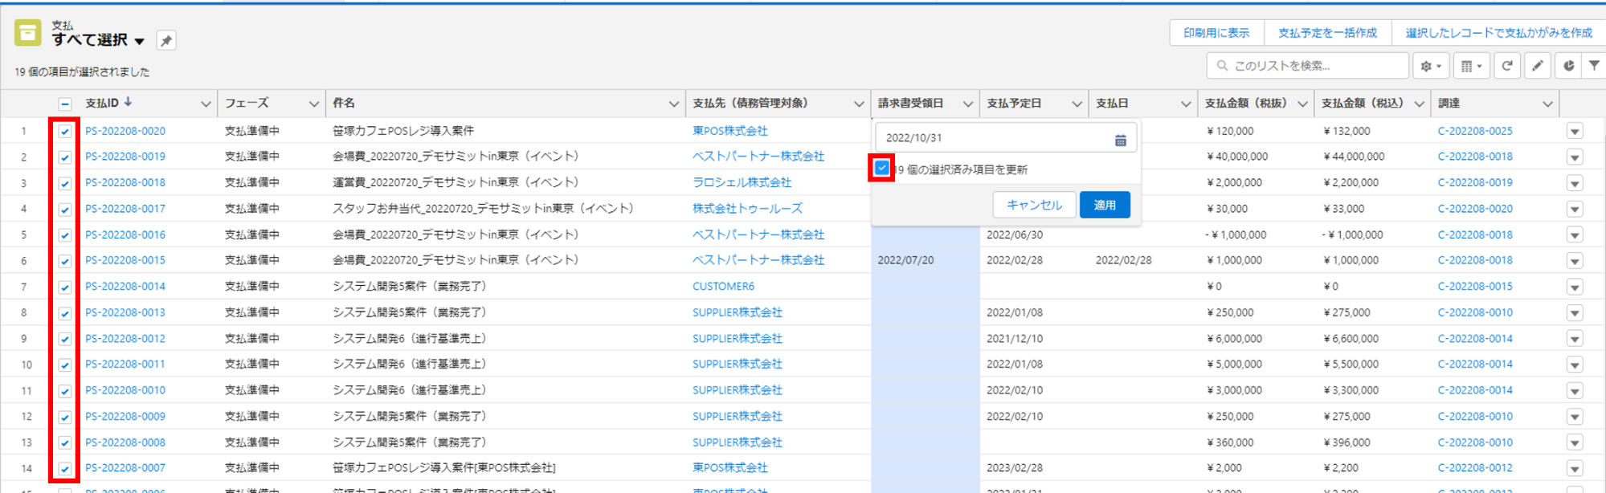Uncheck row PS-202208-0015 checkbox
Image resolution: width=1606 pixels, height=493 pixels.
[x=65, y=261]
